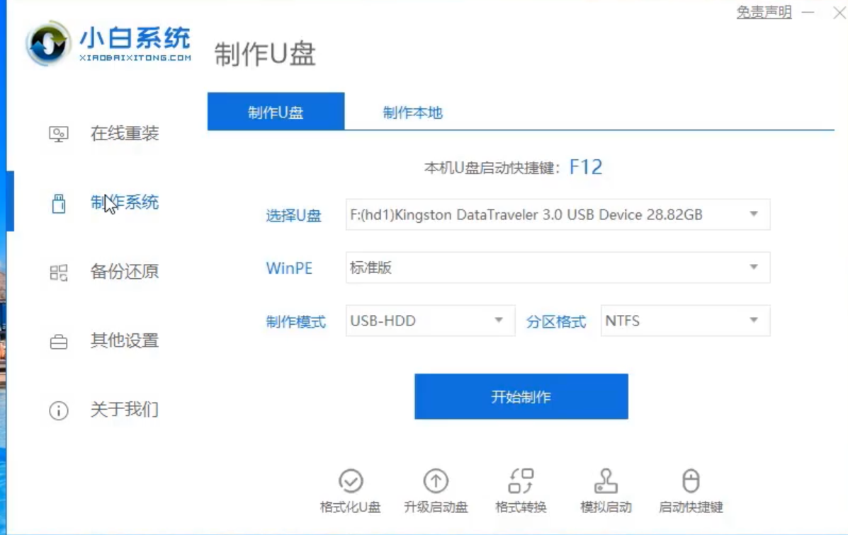Open the 制作模式 USB-HDD dropdown
Viewport: 848px width, 535px height.
point(429,321)
